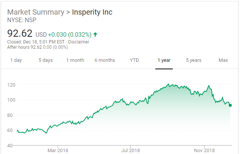240x154 pixels.
Task: Click the Mar 2018 axis label
Action: (x=58, y=150)
